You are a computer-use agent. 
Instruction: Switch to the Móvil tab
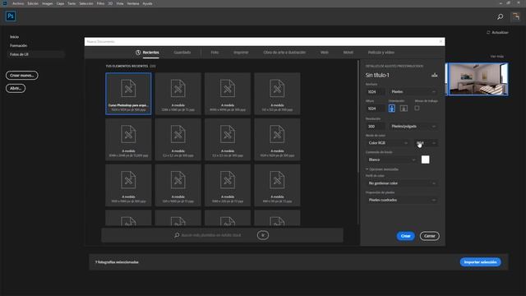[348, 53]
